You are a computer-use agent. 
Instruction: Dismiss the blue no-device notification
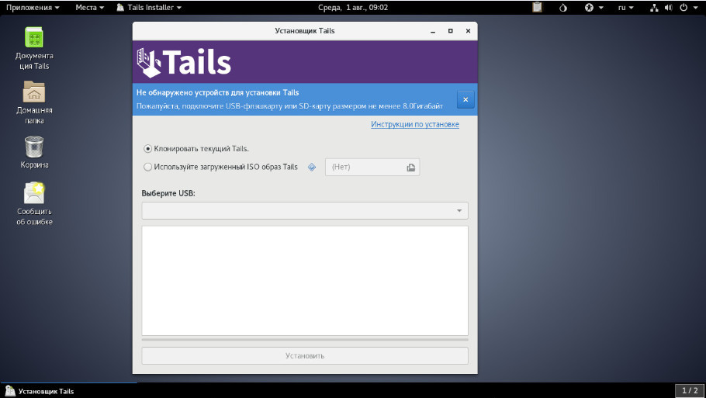pos(465,99)
